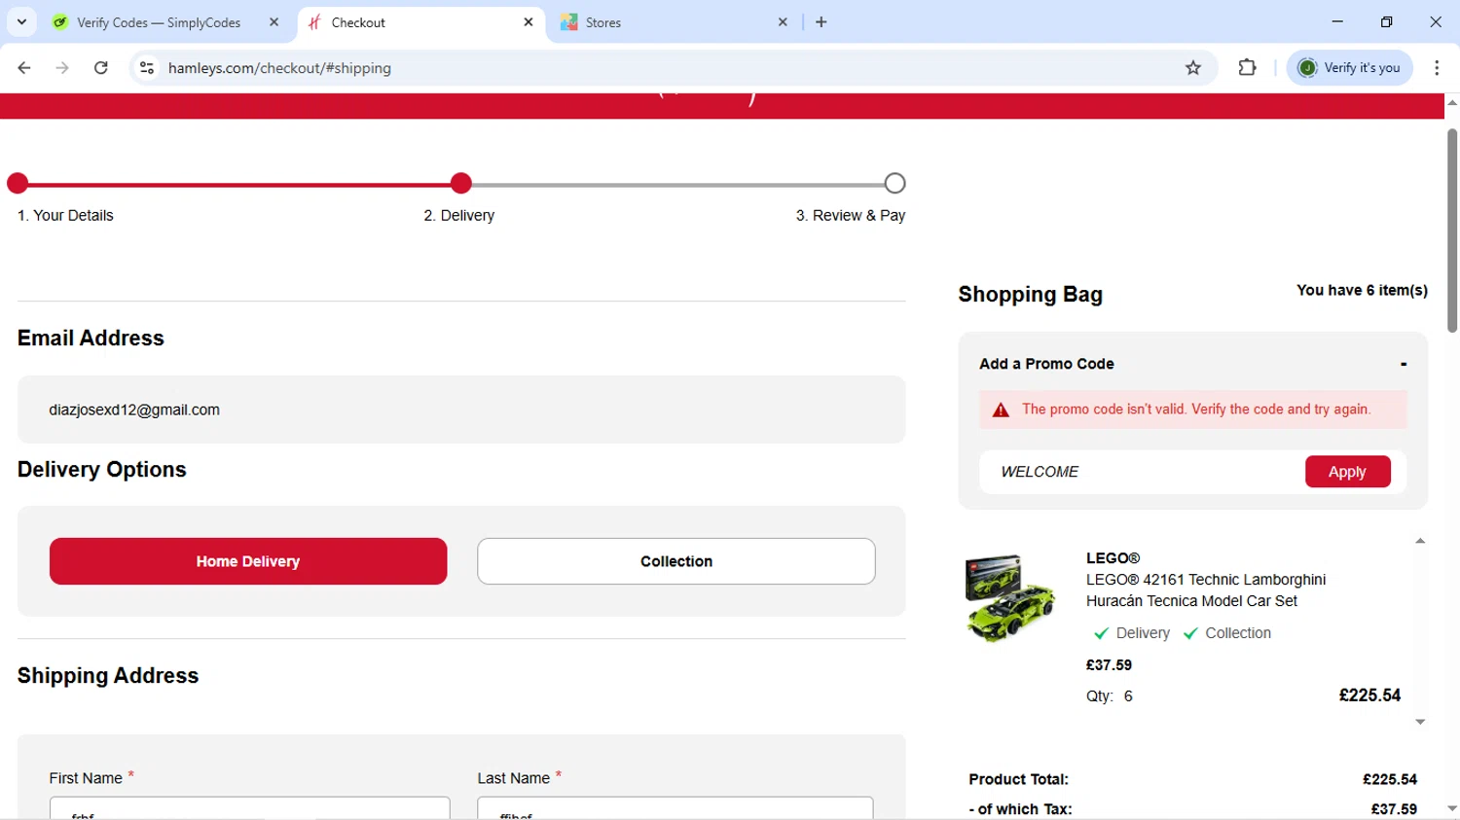The width and height of the screenshot is (1460, 820).
Task: Apply the promo code
Action: point(1347,472)
